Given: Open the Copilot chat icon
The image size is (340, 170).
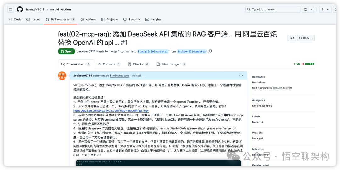Looking at the screenshot, I should (x=305, y=9).
